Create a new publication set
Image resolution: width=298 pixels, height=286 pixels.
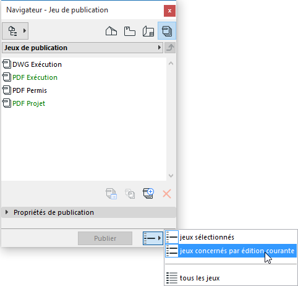tap(148, 194)
